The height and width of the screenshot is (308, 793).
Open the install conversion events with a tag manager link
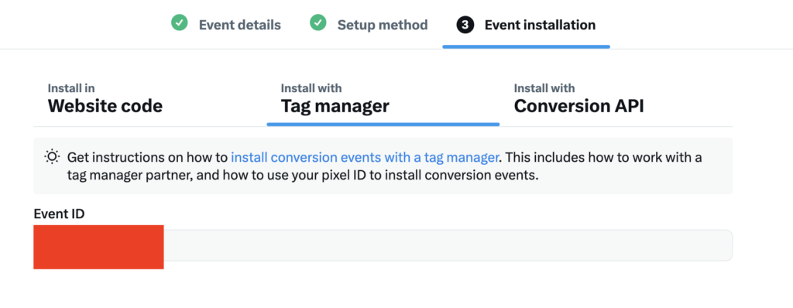(x=366, y=157)
